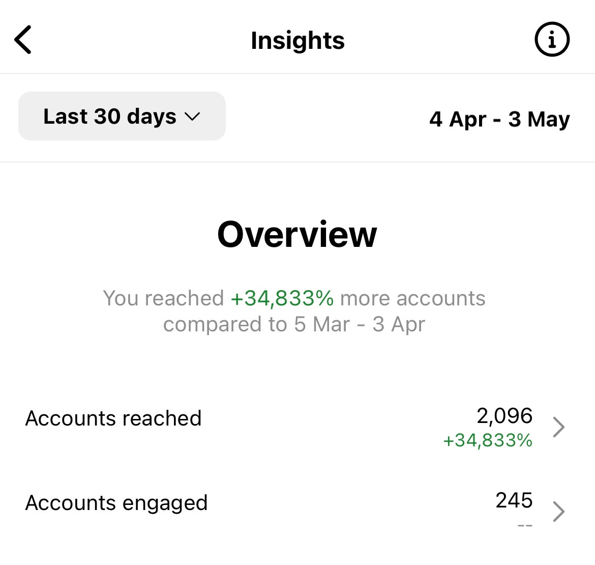The width and height of the screenshot is (595, 565).
Task: Click the green +34,833% under 2,096
Action: [x=488, y=440]
